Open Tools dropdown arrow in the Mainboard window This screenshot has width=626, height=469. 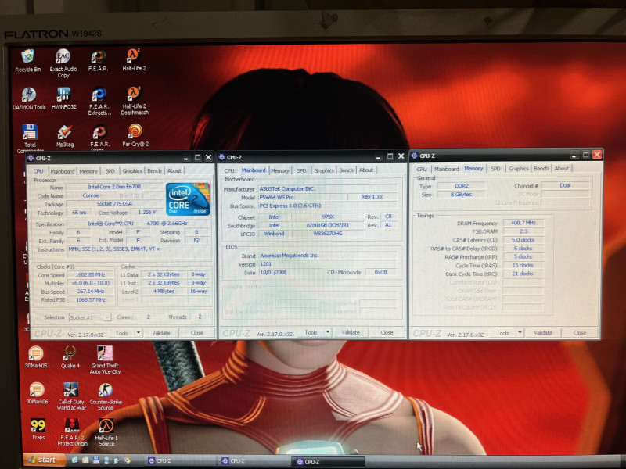tap(327, 331)
